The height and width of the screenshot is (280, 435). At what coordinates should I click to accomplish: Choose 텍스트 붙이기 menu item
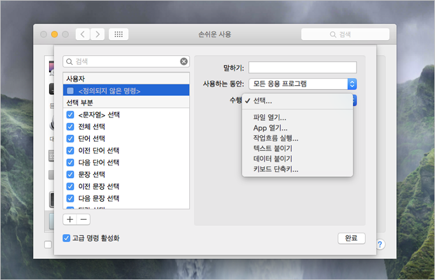pyautogui.click(x=297, y=148)
